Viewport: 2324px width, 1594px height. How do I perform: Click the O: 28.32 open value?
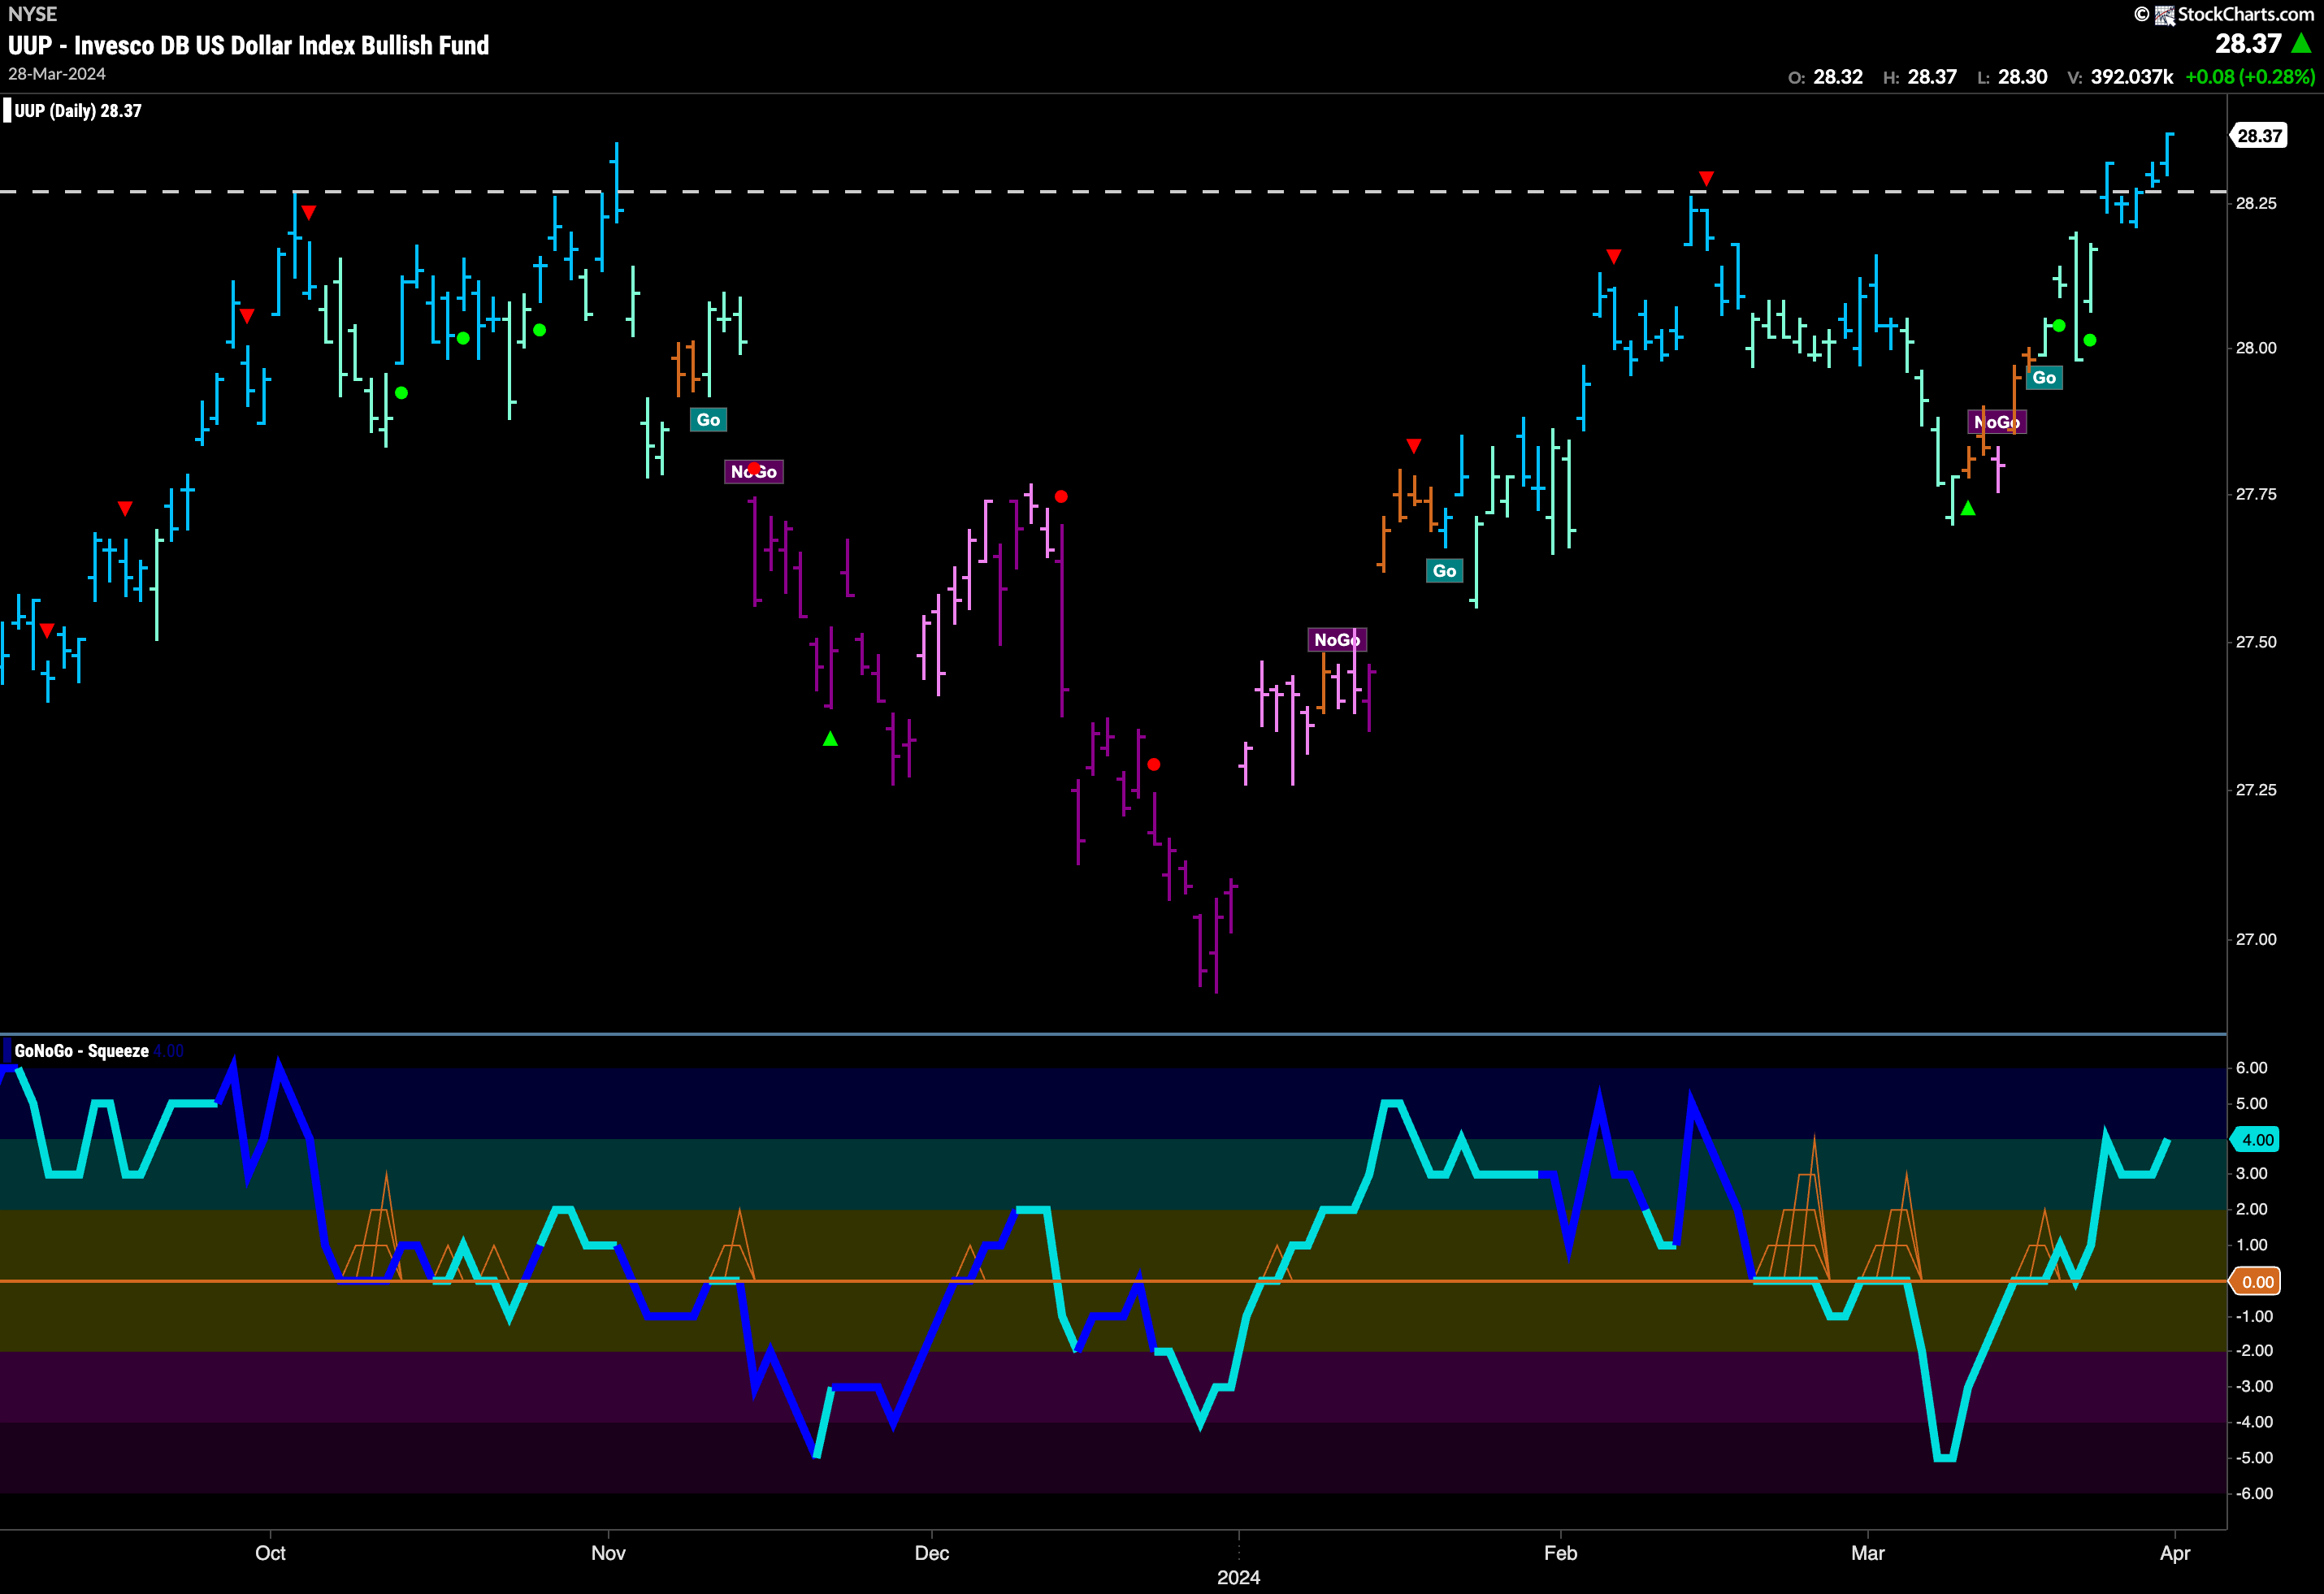[1825, 77]
